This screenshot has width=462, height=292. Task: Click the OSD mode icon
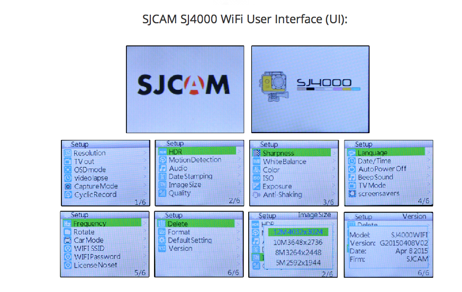click(x=68, y=169)
